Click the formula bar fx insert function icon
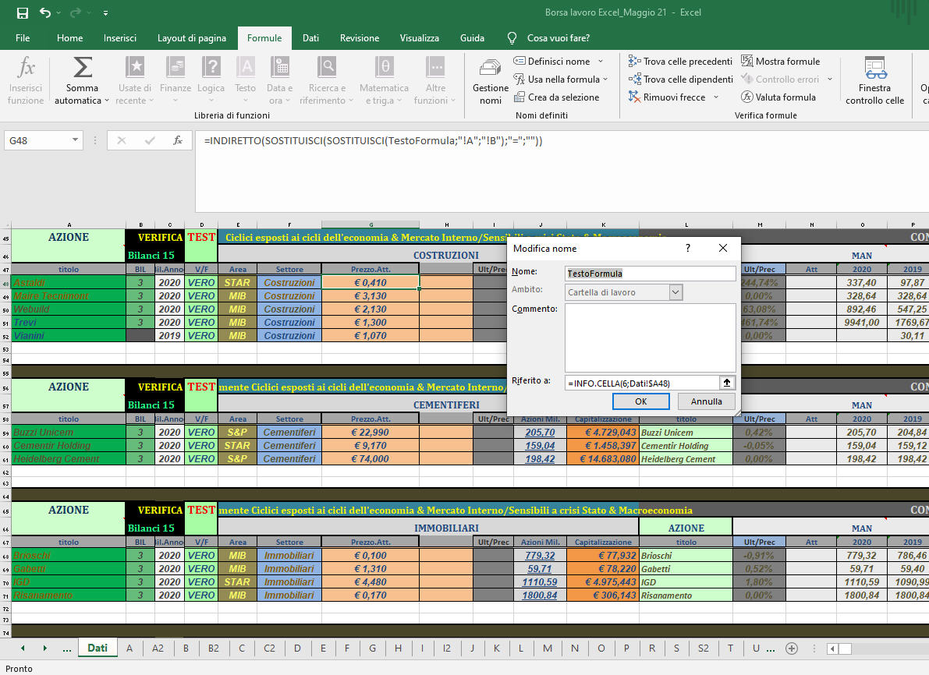 pos(177,140)
